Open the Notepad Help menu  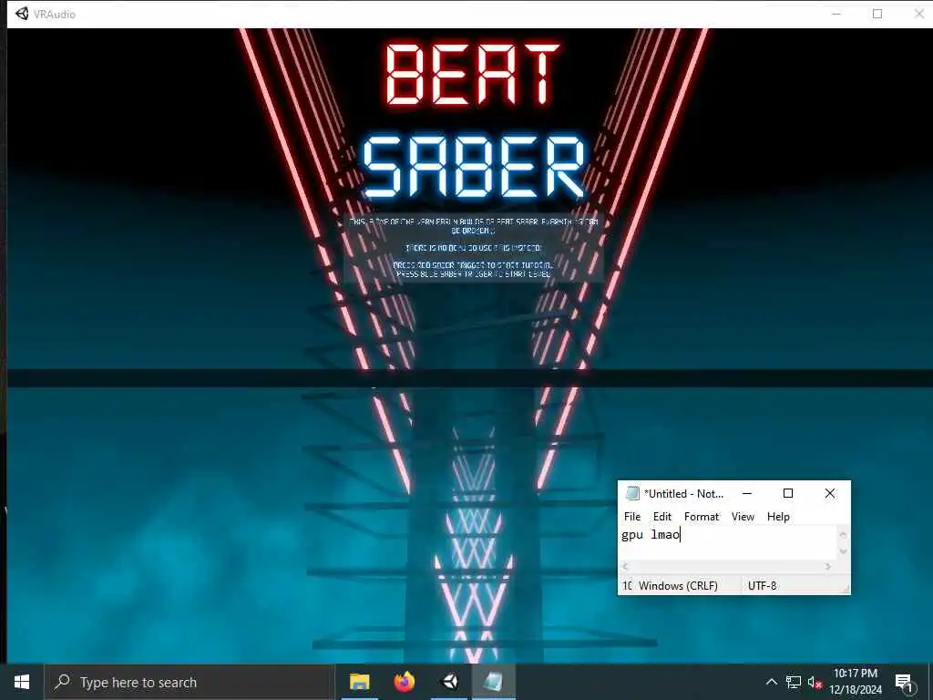coord(778,517)
